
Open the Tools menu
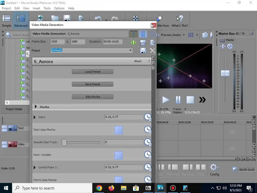(47, 8)
